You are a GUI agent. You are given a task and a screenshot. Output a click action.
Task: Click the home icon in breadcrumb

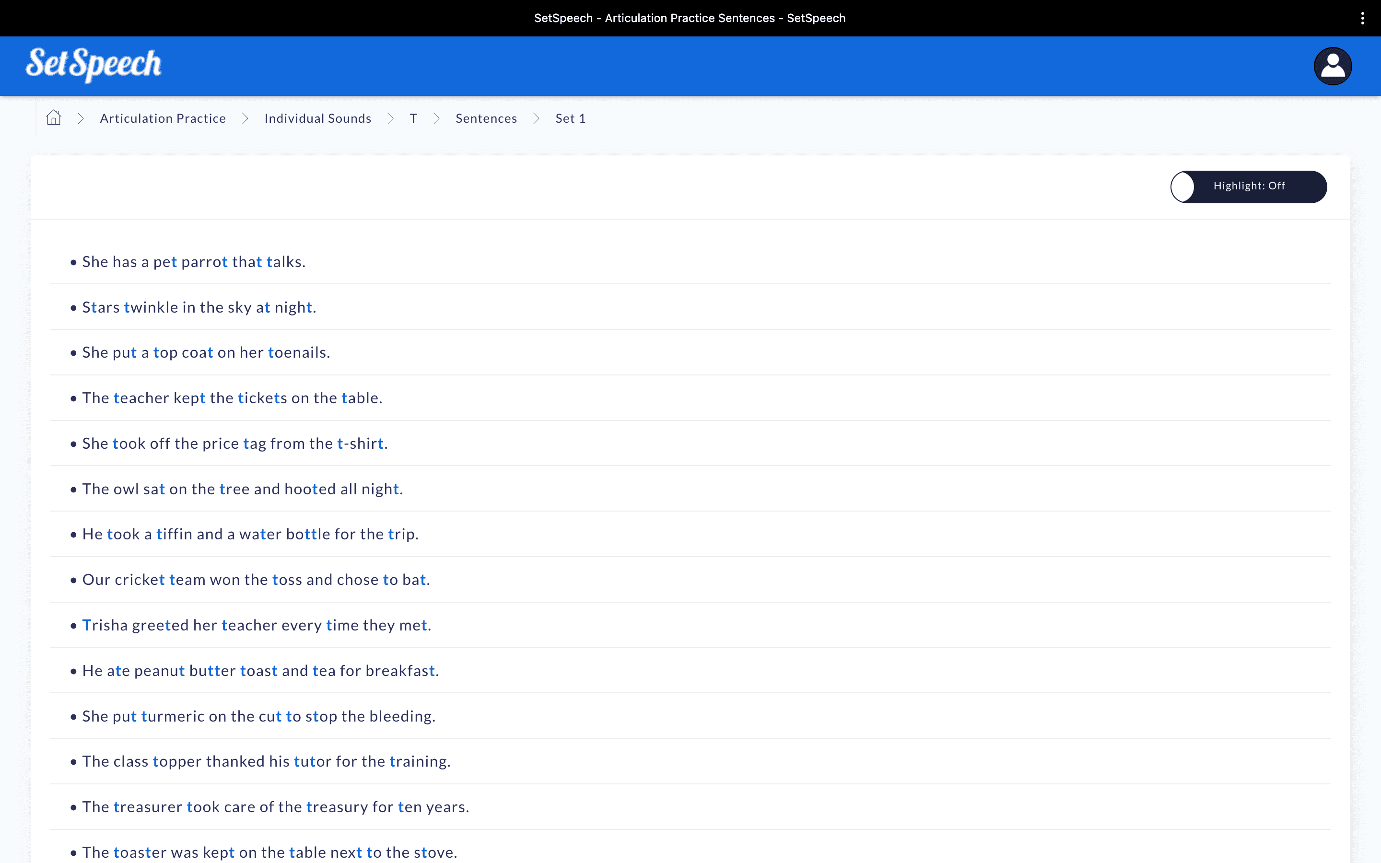pos(54,117)
